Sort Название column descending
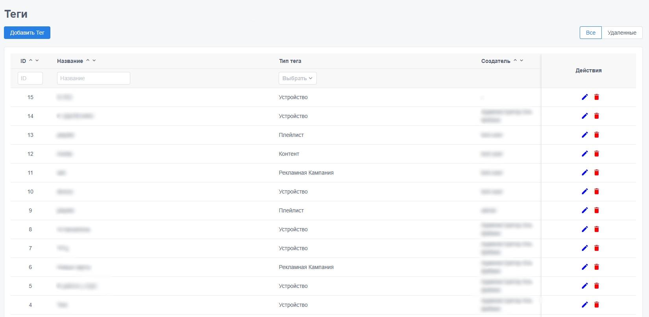 94,61
